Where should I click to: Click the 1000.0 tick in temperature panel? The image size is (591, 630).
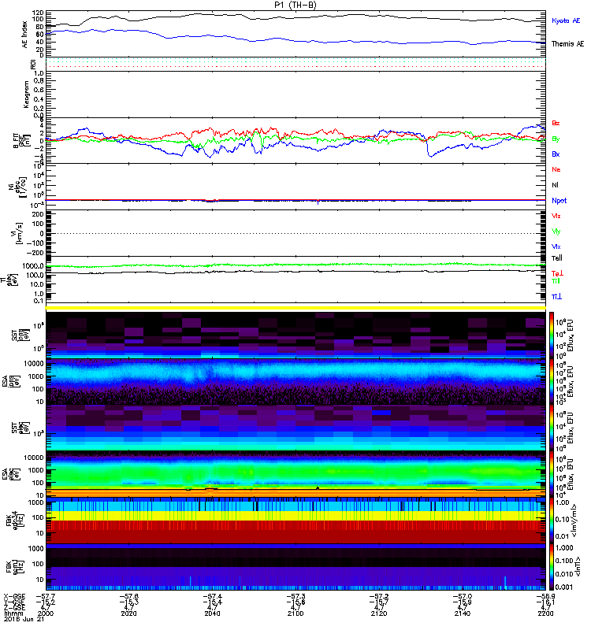[33, 266]
